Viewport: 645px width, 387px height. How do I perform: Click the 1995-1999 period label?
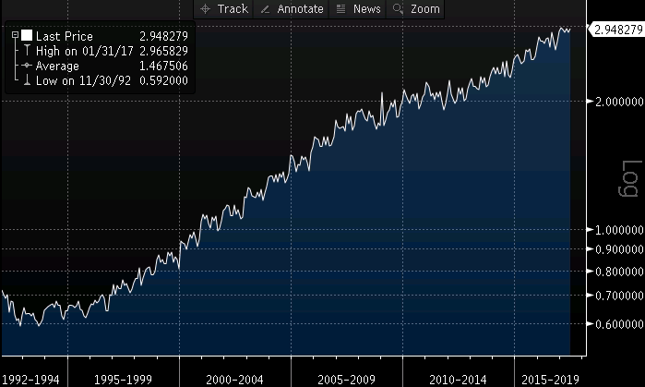point(123,380)
